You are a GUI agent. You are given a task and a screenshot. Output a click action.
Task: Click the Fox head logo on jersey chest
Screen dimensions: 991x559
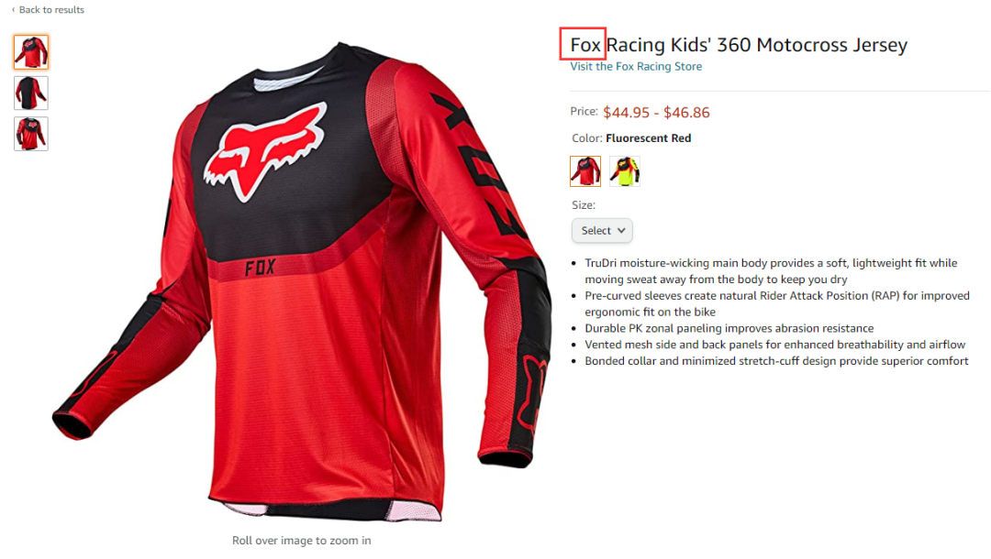[265, 151]
